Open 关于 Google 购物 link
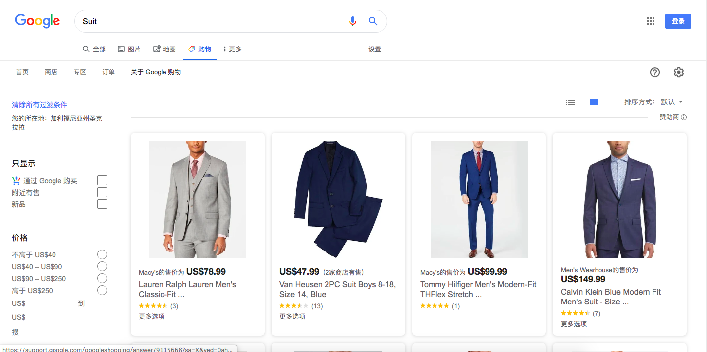The height and width of the screenshot is (352, 707). coord(156,72)
